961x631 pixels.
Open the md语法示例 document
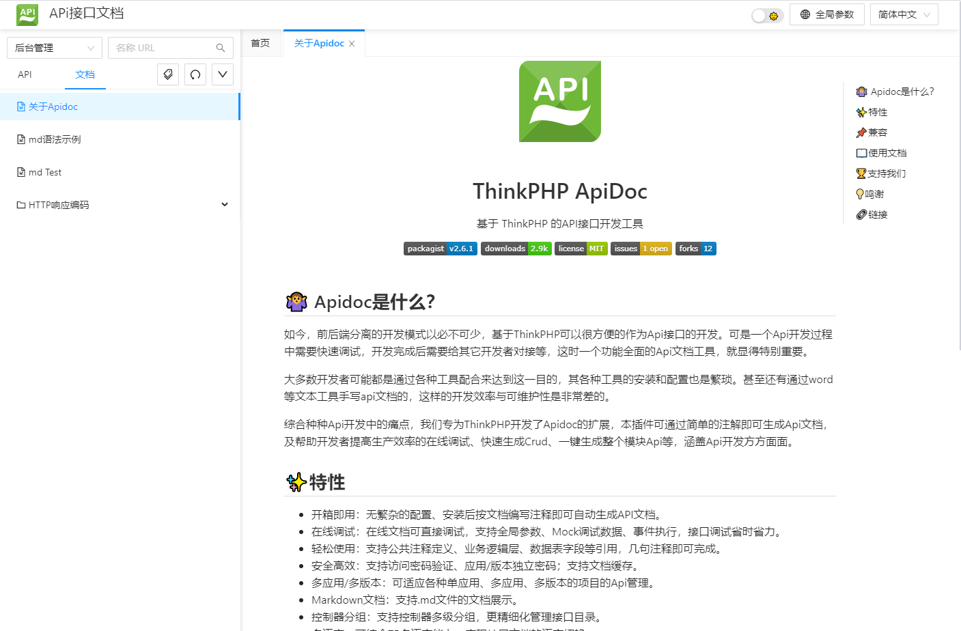pyautogui.click(x=55, y=139)
